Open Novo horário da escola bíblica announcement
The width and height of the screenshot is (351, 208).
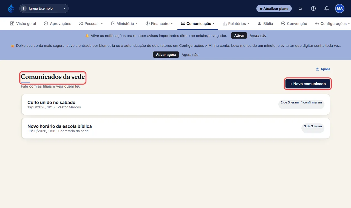coord(175,128)
